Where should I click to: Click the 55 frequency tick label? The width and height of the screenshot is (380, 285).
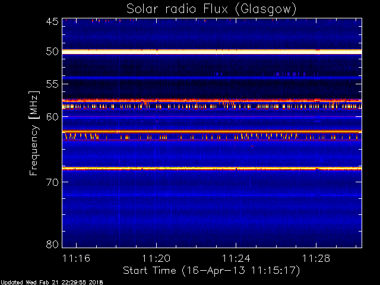coord(52,84)
